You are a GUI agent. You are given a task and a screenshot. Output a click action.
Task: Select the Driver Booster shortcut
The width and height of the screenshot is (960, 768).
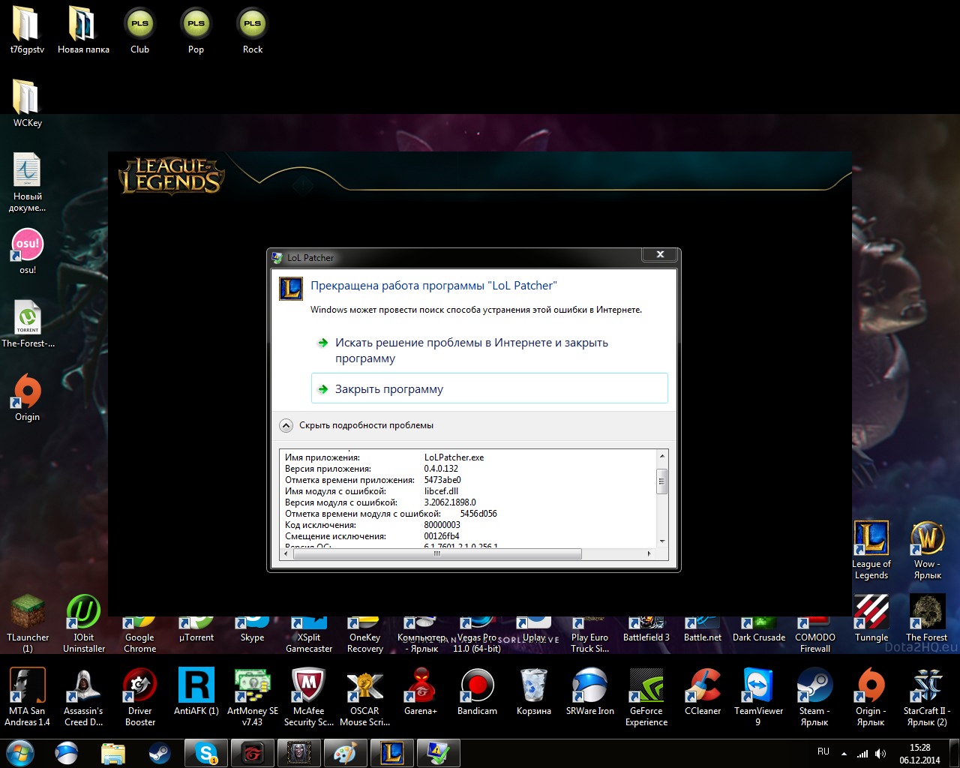coord(139,697)
